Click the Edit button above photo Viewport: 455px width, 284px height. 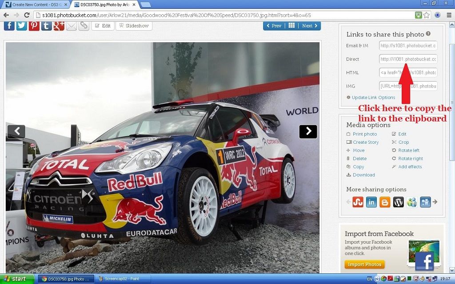click(103, 26)
